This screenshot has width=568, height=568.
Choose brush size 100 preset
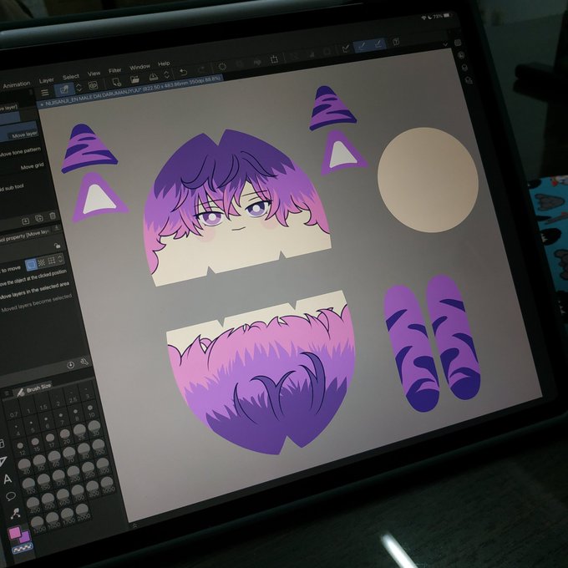pos(99,447)
